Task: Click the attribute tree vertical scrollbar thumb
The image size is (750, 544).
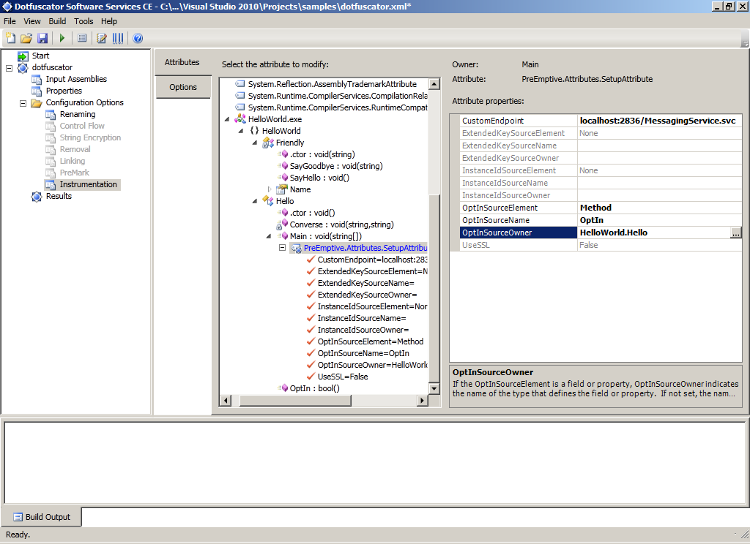Action: [x=434, y=289]
